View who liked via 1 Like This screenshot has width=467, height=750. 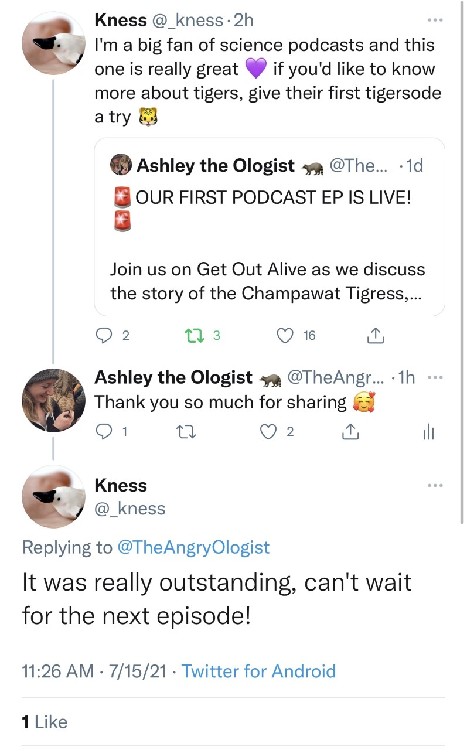[x=45, y=722]
